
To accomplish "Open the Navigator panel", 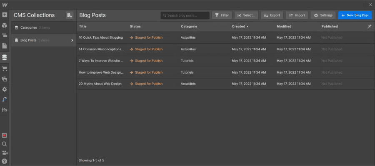I will point(5,36).
